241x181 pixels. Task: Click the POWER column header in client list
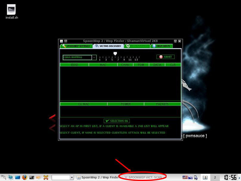click(x=126, y=104)
